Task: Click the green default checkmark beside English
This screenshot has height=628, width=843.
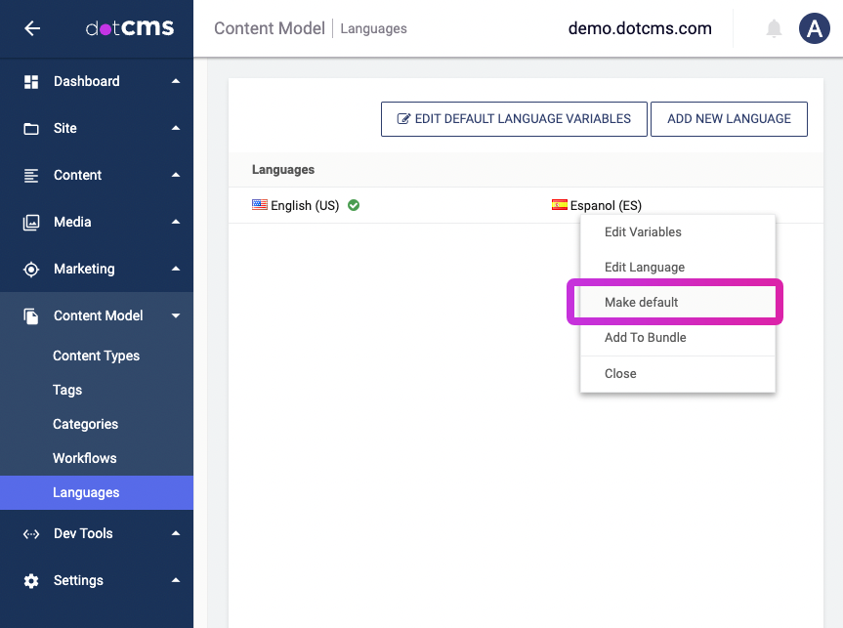Action: tap(354, 205)
